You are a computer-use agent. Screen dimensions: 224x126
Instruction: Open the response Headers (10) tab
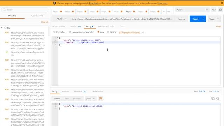click(80, 91)
